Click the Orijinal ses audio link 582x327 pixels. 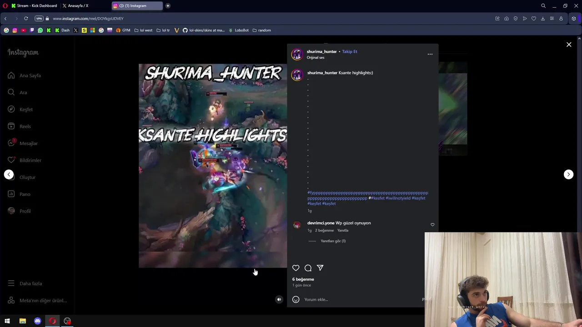[316, 58]
